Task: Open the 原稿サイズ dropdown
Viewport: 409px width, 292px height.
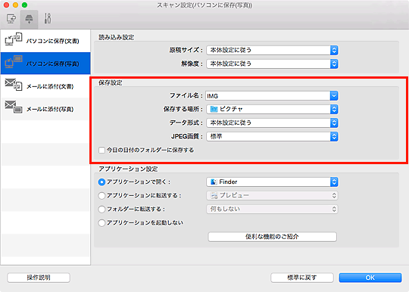Action: [x=272, y=50]
